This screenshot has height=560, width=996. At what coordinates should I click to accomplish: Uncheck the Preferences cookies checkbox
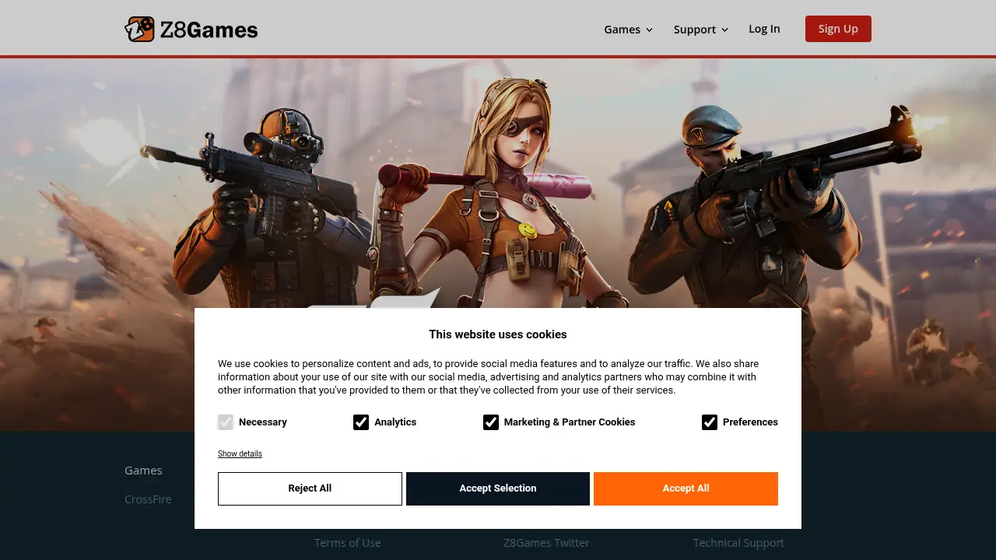pos(710,422)
